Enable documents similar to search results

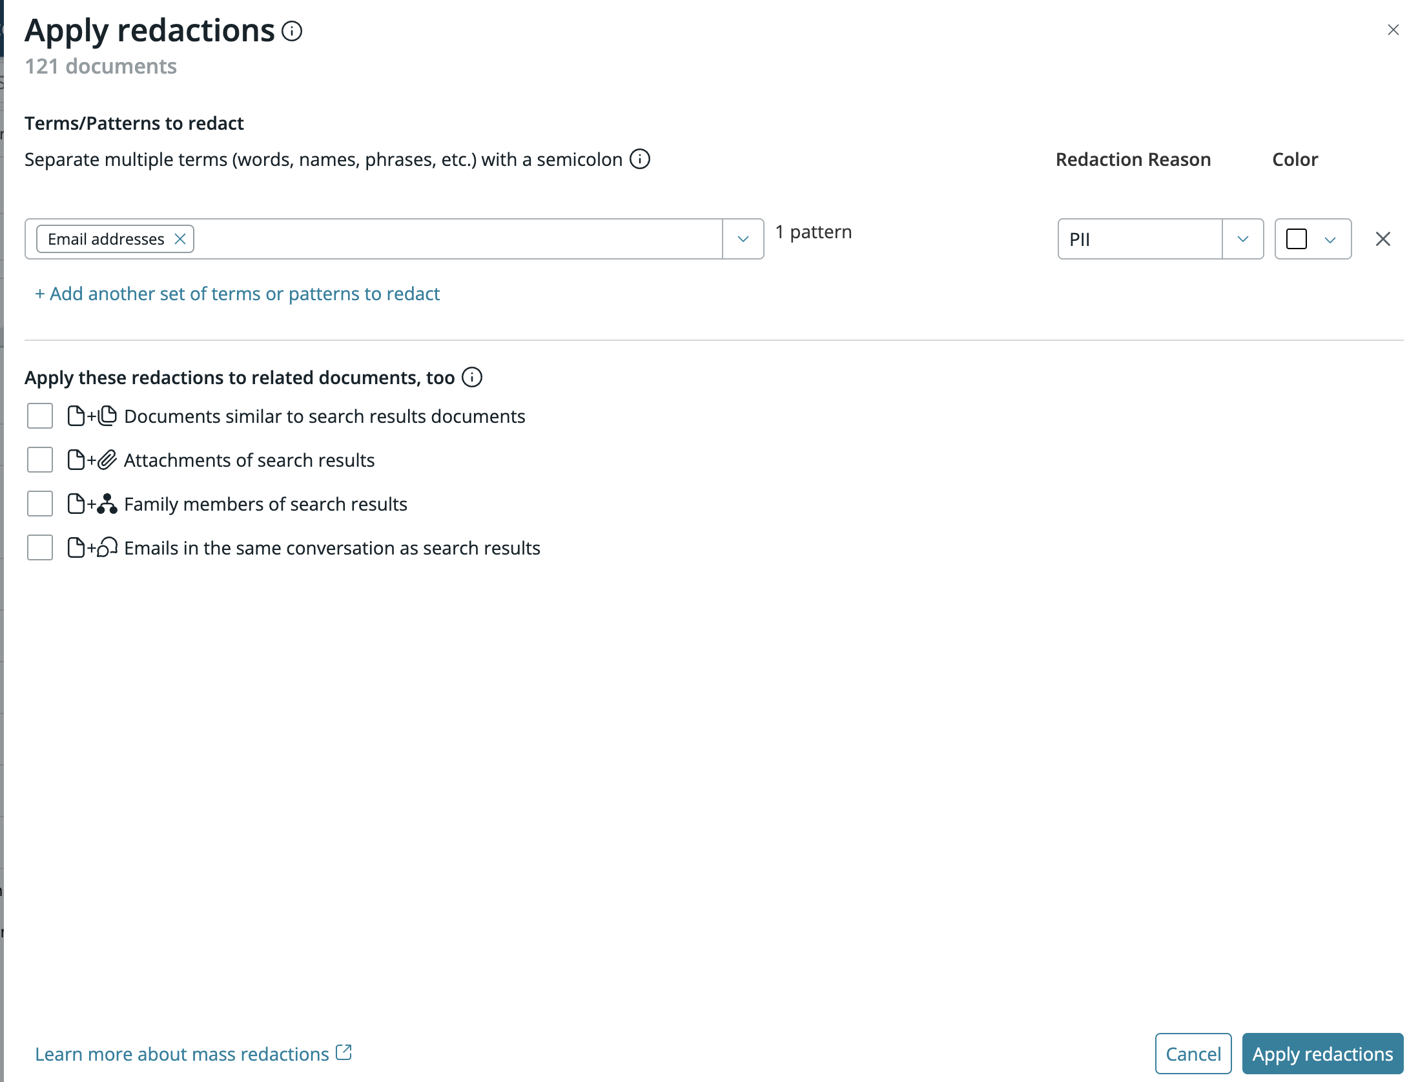coord(40,416)
